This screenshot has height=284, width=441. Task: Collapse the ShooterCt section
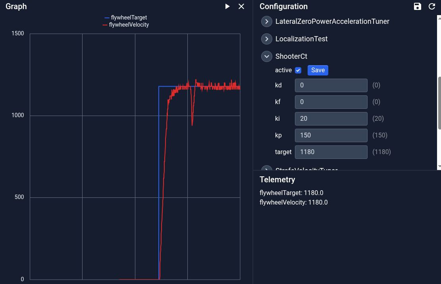pos(266,56)
